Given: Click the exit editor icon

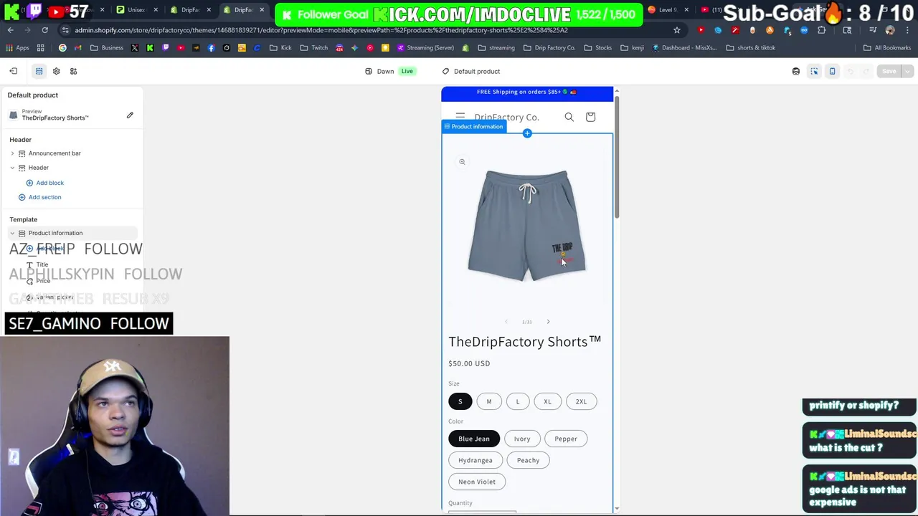Looking at the screenshot, I should coord(13,71).
